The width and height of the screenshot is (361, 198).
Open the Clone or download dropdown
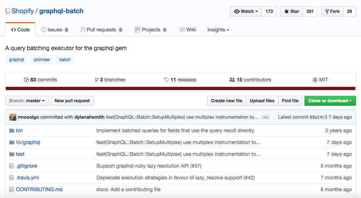(330, 101)
